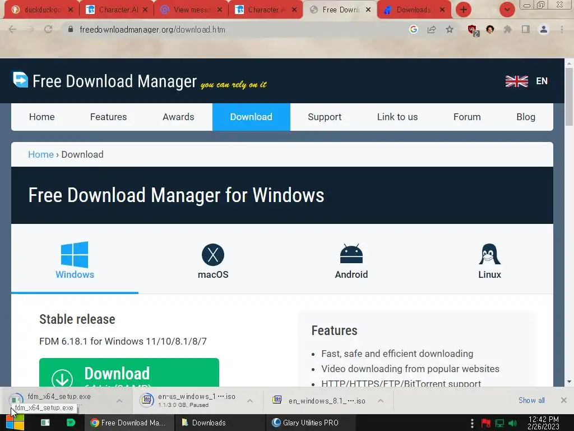Click the browser forward arrow
574x431 pixels.
point(30,29)
